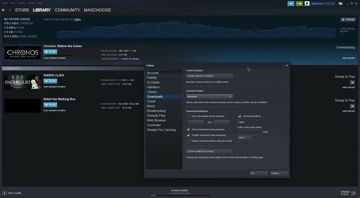This screenshot has height=198, width=360.
Task: Click Clear Download Cache button
Action: (x=209, y=152)
